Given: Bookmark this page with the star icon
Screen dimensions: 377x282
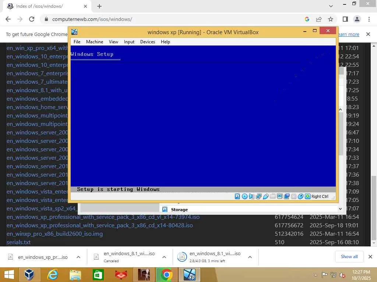Looking at the screenshot, I should 331,19.
